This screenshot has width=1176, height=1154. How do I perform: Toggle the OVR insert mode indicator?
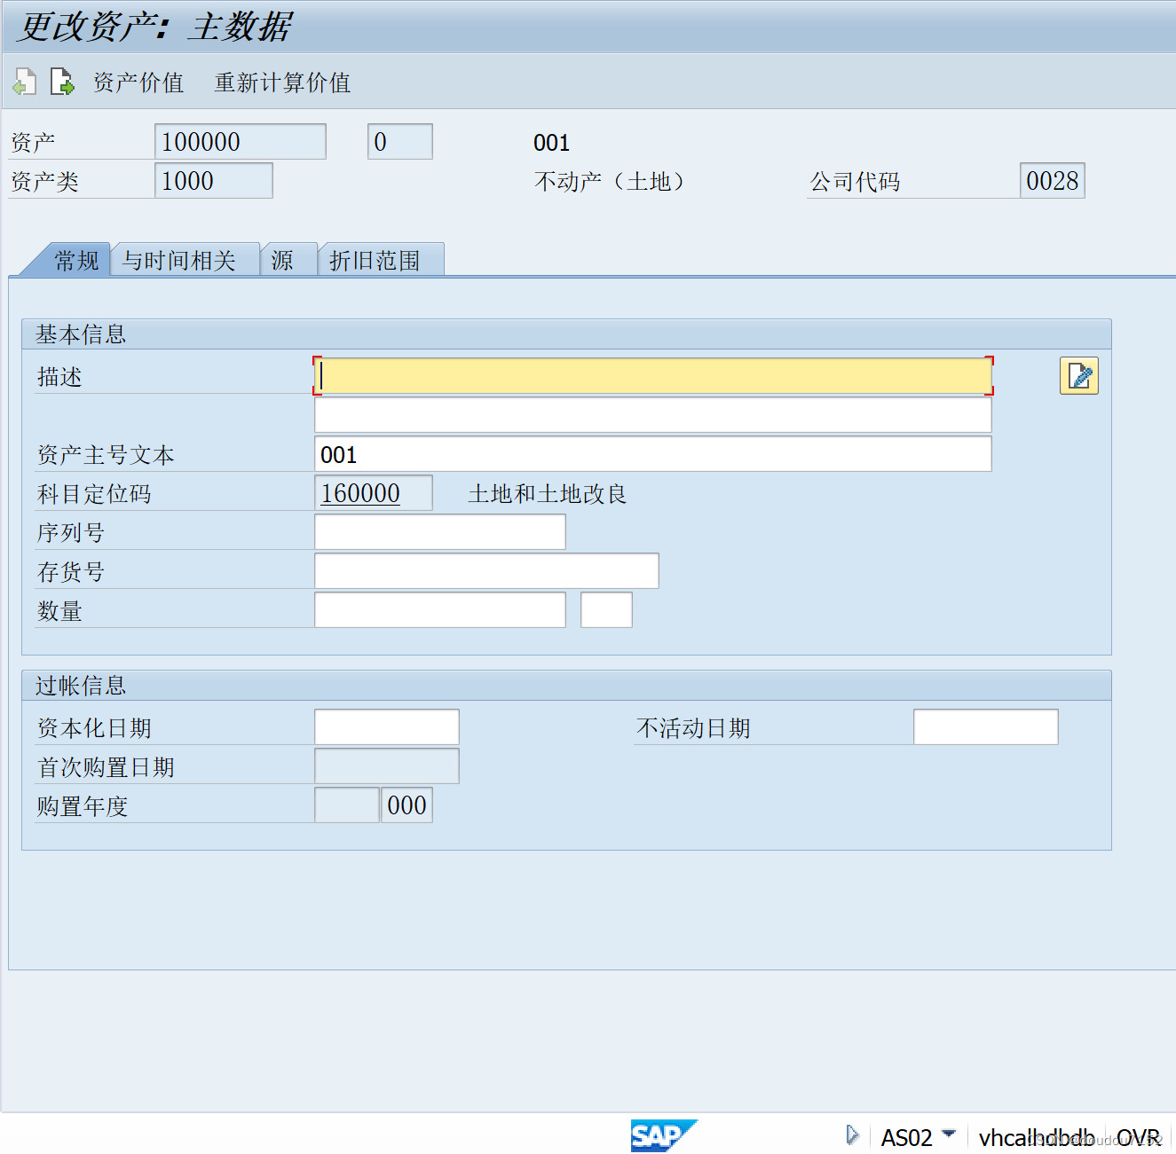click(1139, 1137)
